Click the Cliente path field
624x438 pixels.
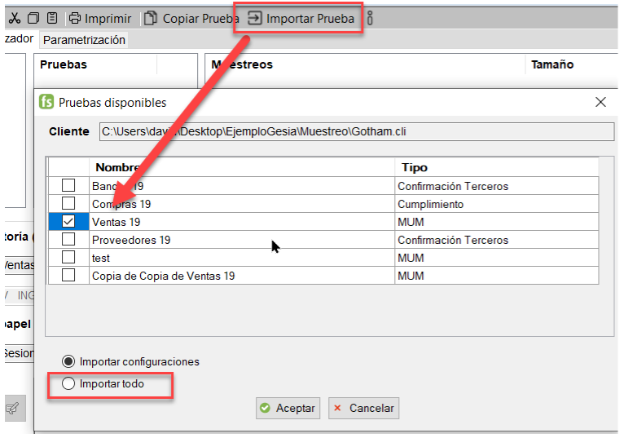click(x=357, y=131)
